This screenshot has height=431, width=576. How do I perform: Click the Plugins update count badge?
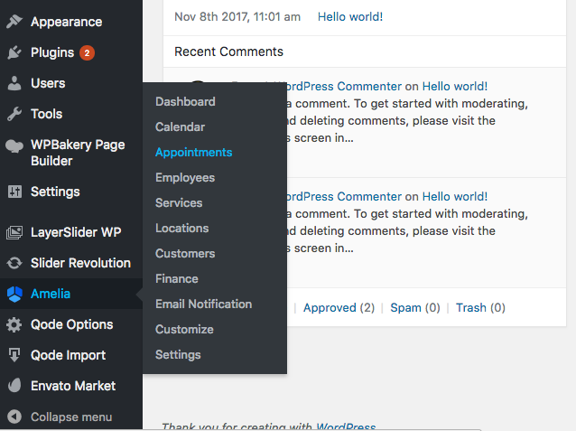click(x=87, y=53)
